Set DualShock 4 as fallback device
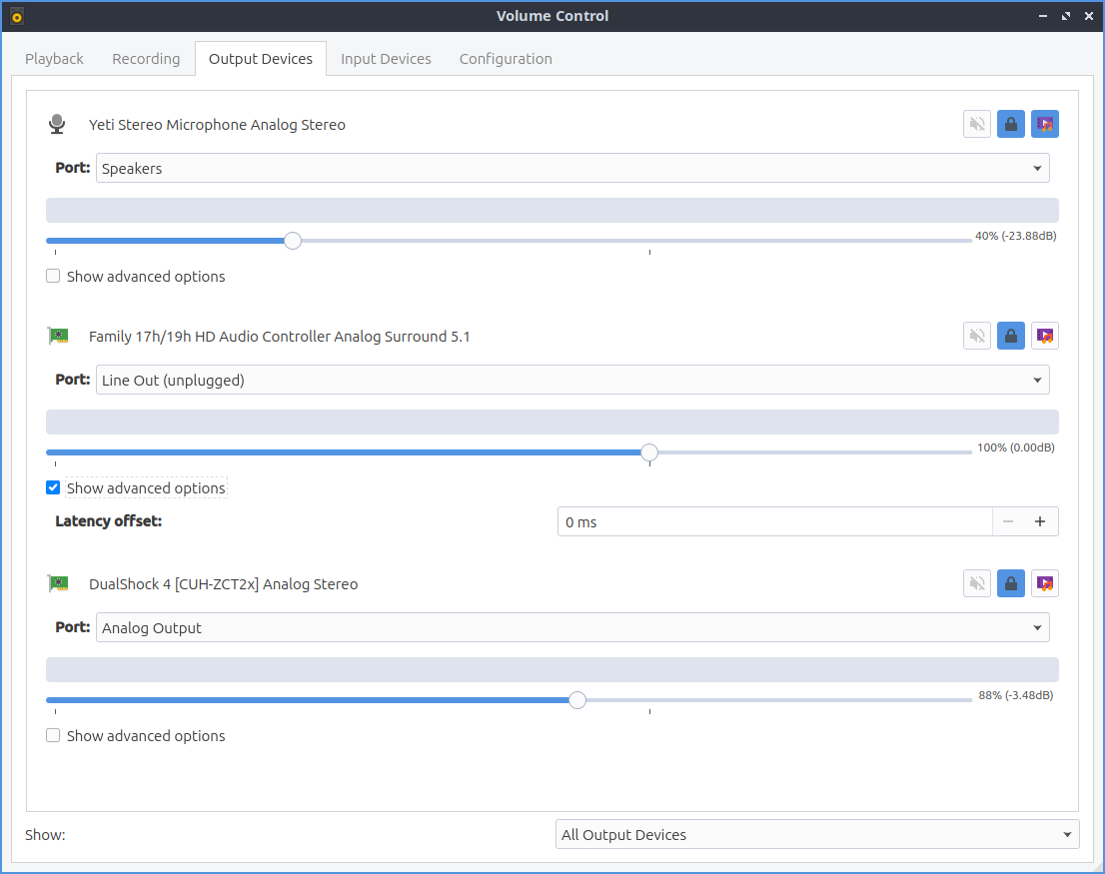Screen dimensions: 1105x874 tap(1044, 584)
